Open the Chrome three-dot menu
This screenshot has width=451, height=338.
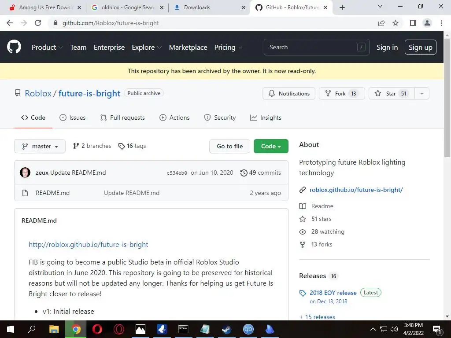[441, 23]
